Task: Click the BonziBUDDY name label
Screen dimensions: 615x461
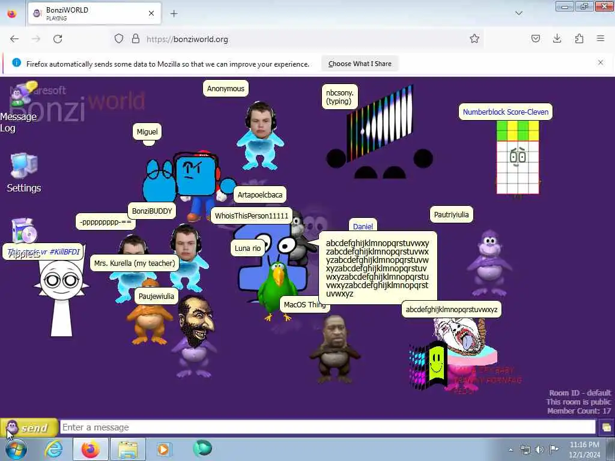Action: [152, 211]
